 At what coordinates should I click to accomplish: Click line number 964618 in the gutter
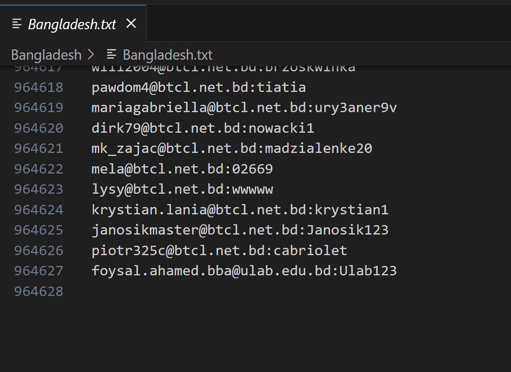pyautogui.click(x=39, y=87)
